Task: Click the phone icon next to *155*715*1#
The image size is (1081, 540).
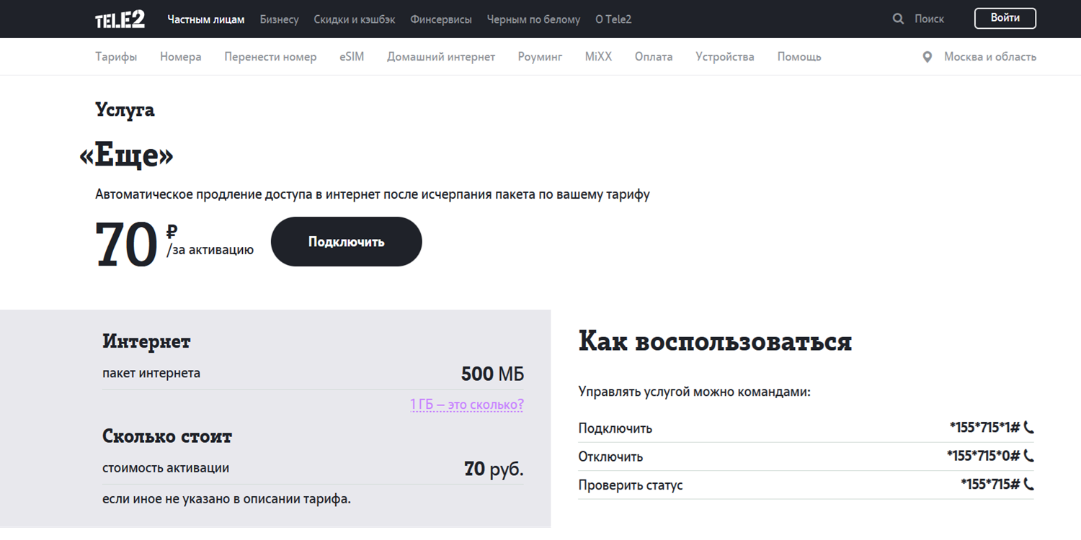Action: (x=1028, y=428)
